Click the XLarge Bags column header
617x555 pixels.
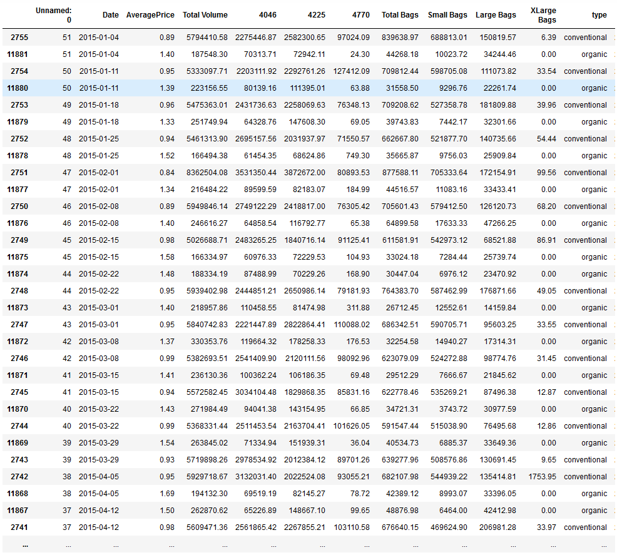tap(543, 15)
